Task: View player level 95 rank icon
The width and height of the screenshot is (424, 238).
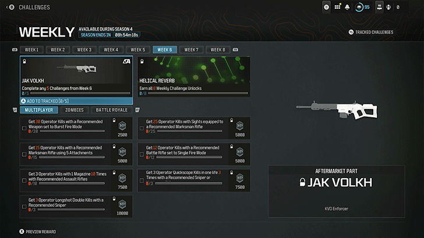Action: (x=362, y=8)
